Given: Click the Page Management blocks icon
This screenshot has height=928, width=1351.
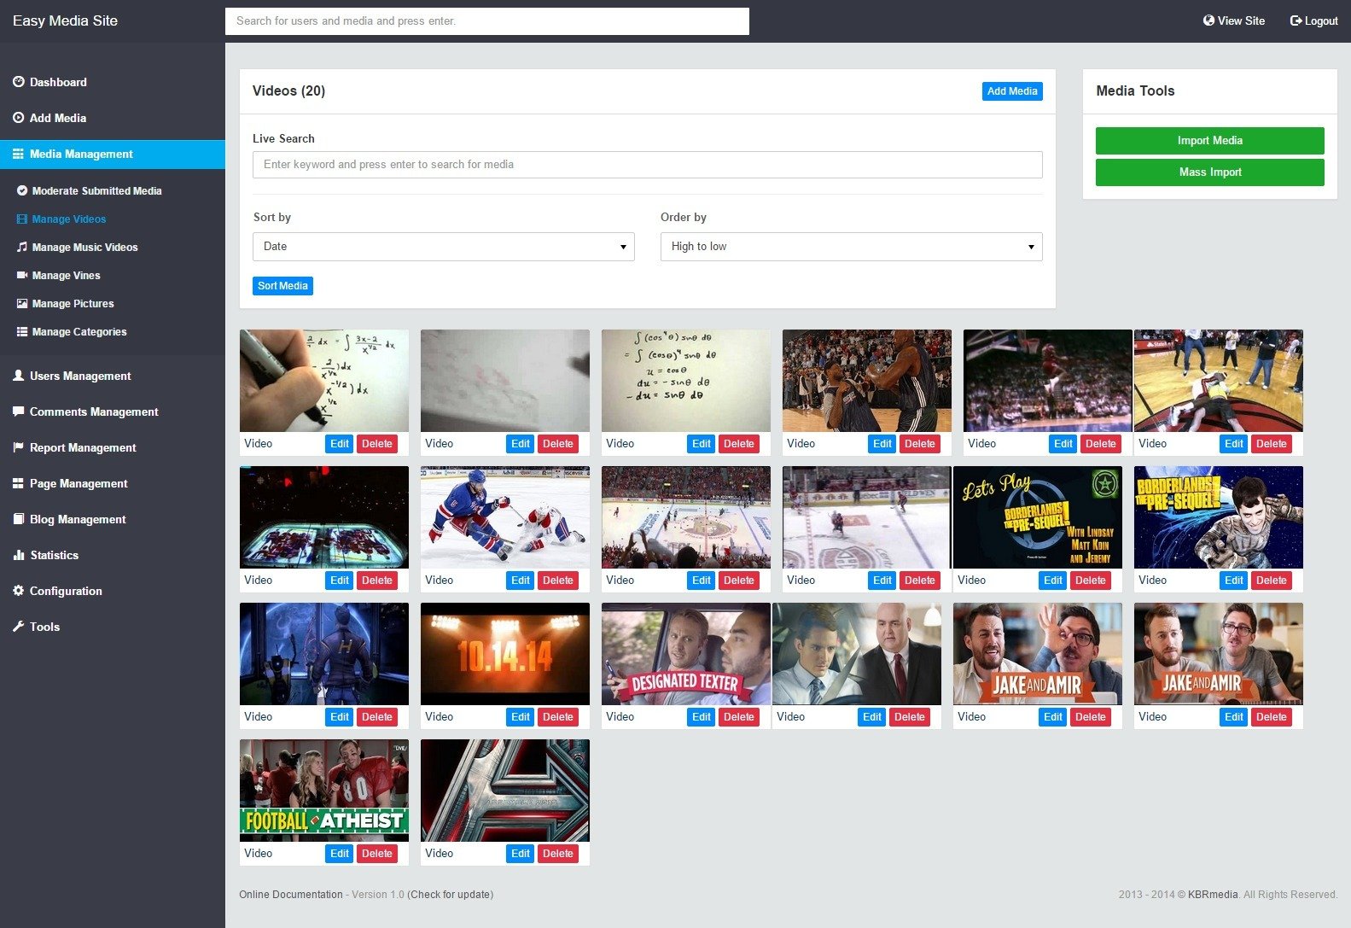Looking at the screenshot, I should point(18,483).
